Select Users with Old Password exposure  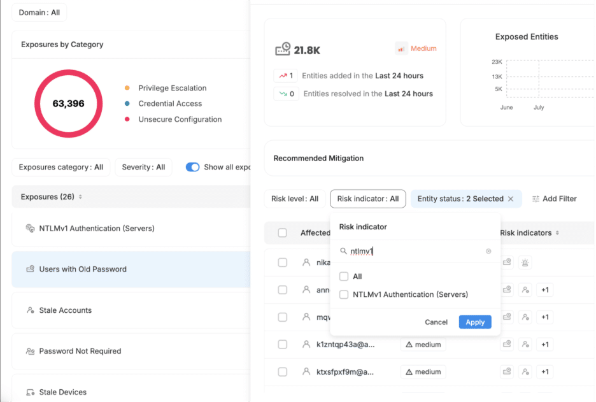click(x=83, y=269)
